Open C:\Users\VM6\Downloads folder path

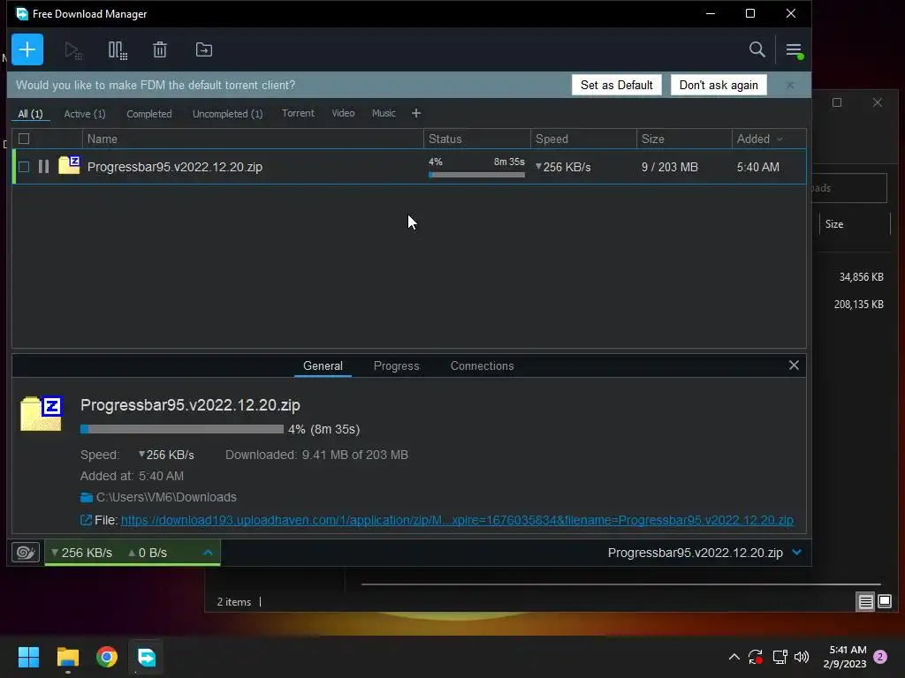click(x=166, y=497)
